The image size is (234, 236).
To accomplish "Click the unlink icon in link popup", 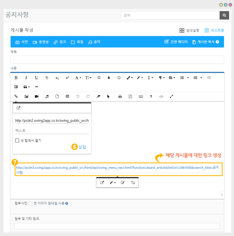I will (133, 183).
